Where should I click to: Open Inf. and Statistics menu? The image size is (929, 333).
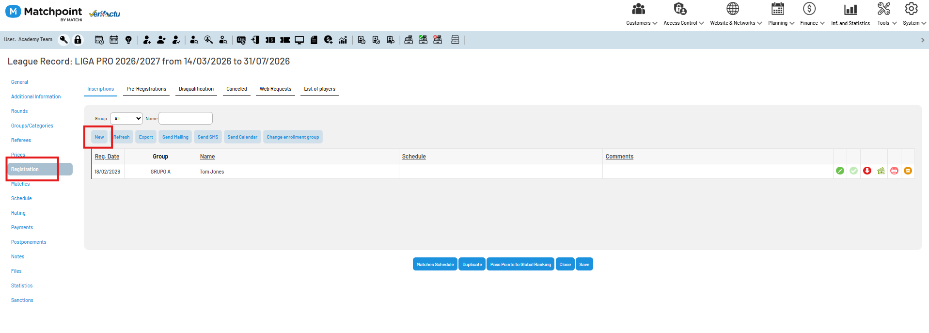[850, 15]
